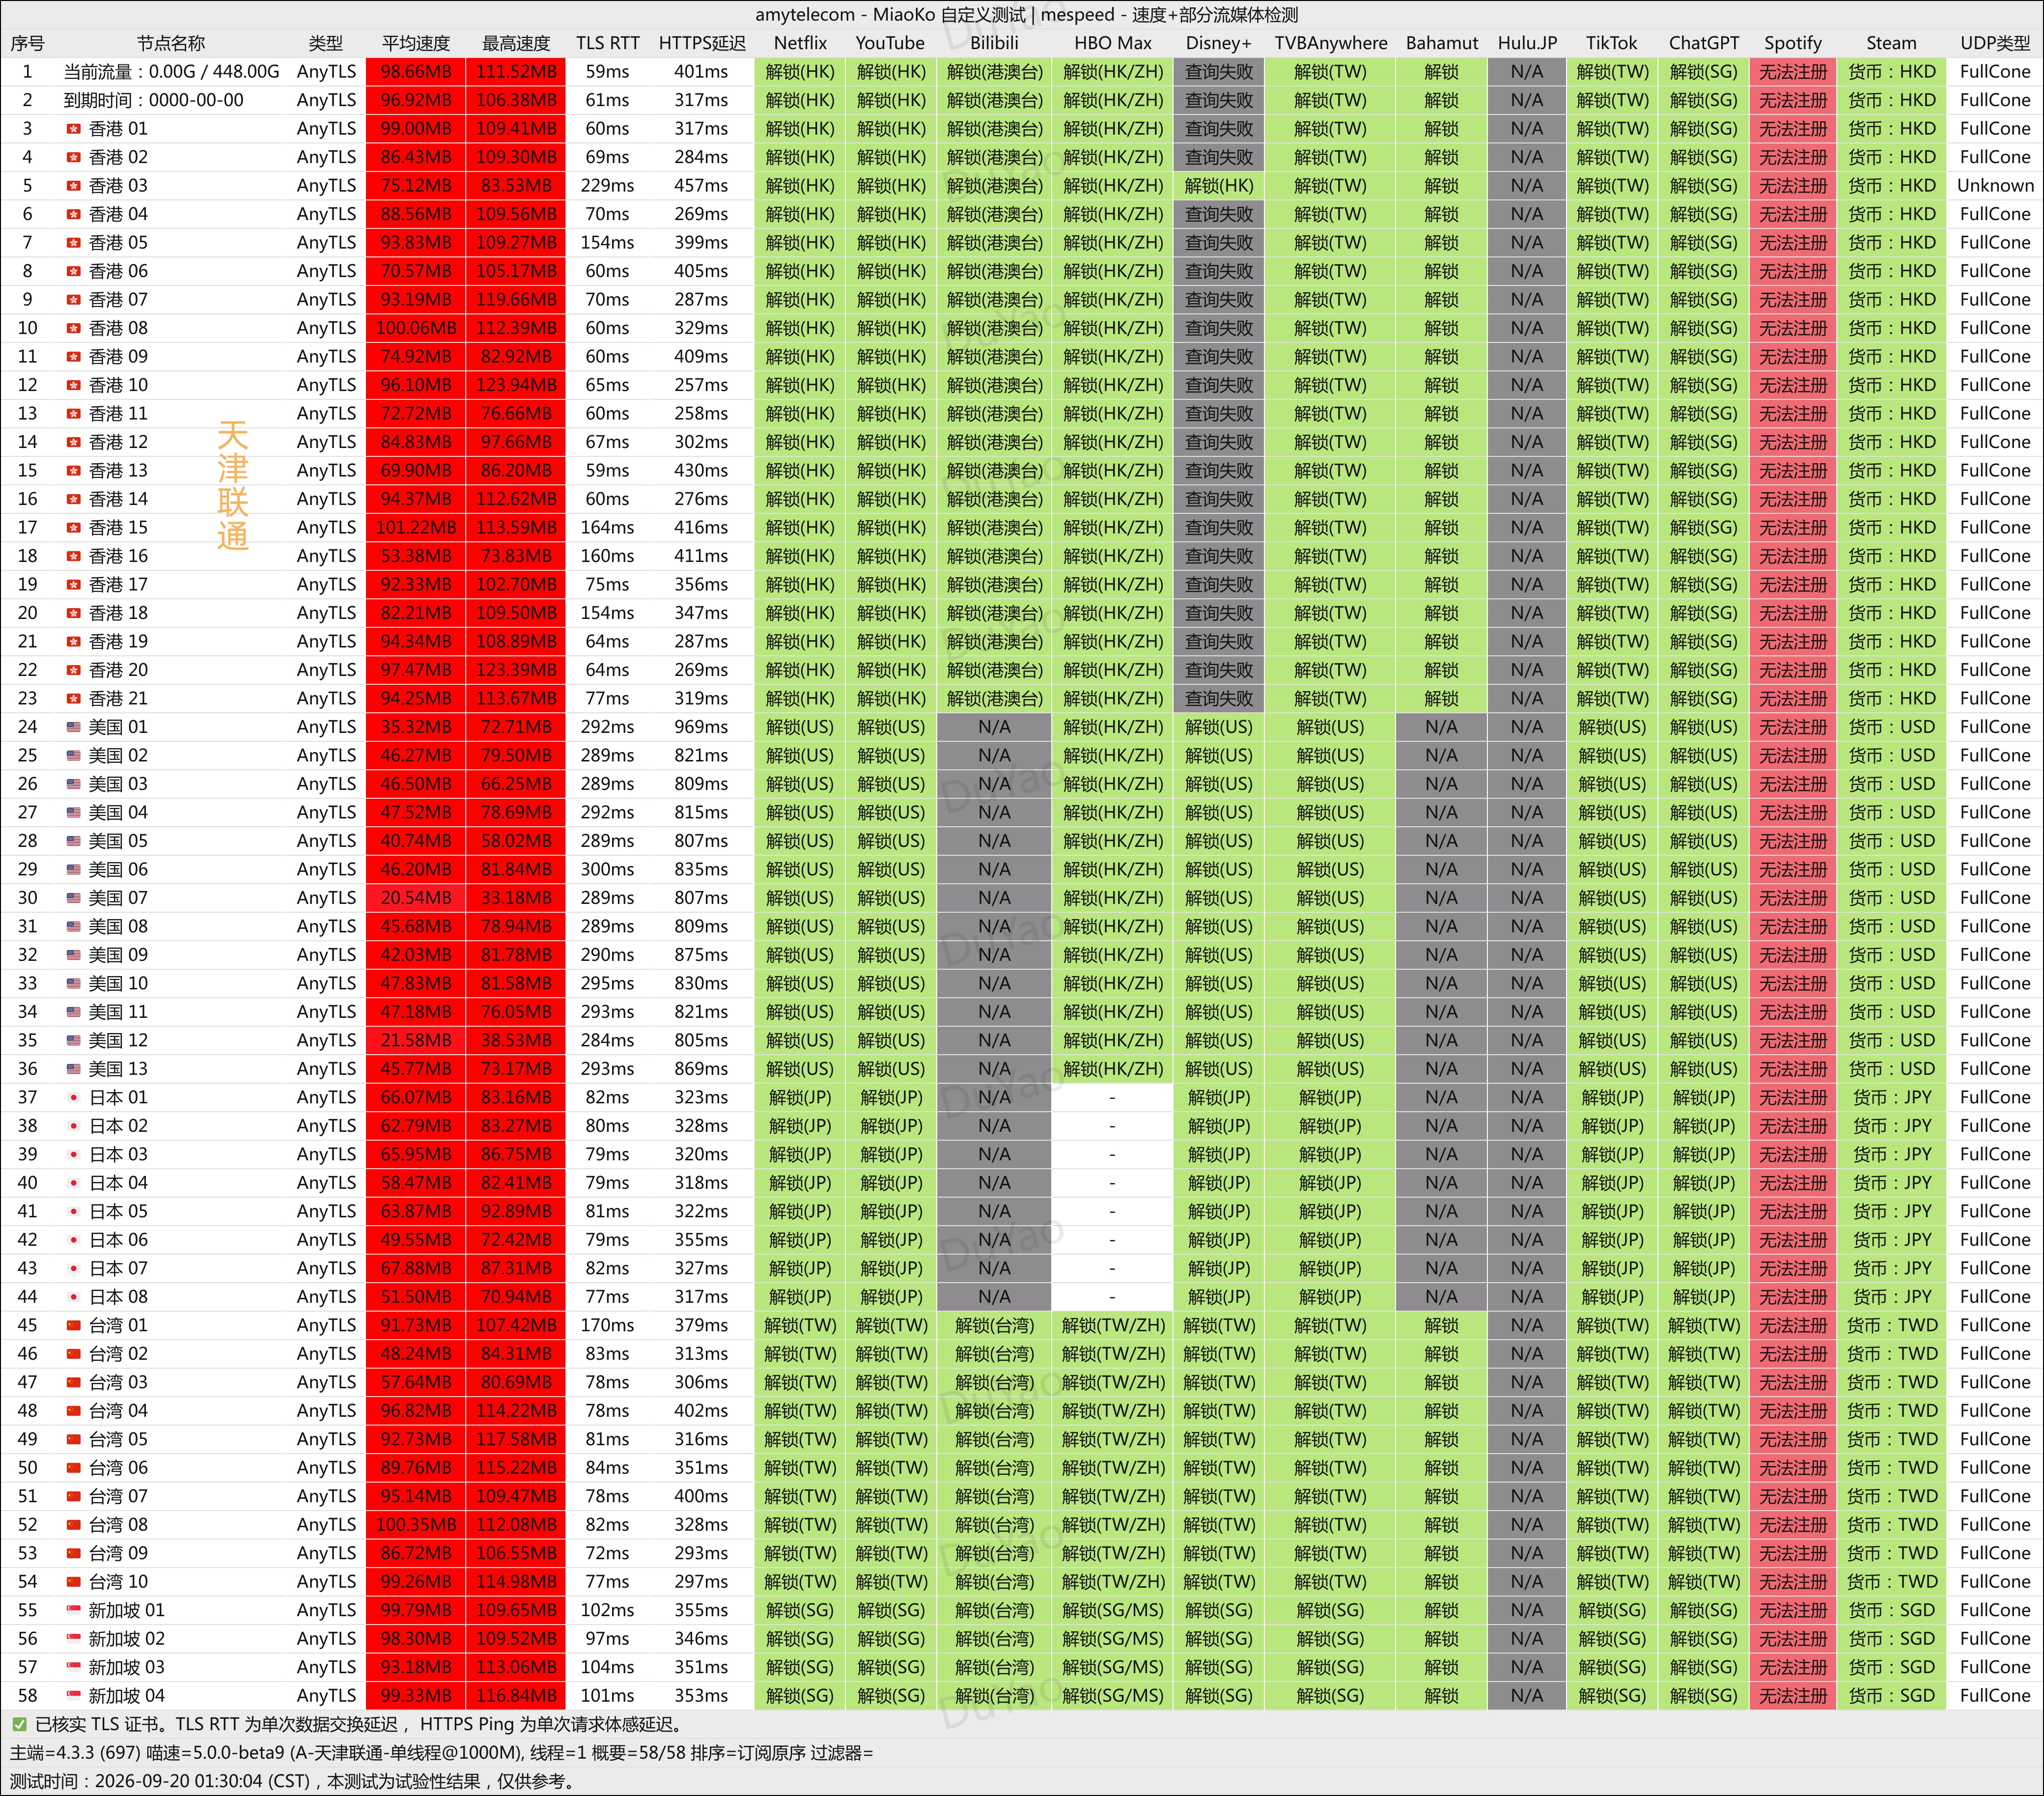
Task: Click the flag icon next to 日本 08
Action: (x=73, y=1297)
